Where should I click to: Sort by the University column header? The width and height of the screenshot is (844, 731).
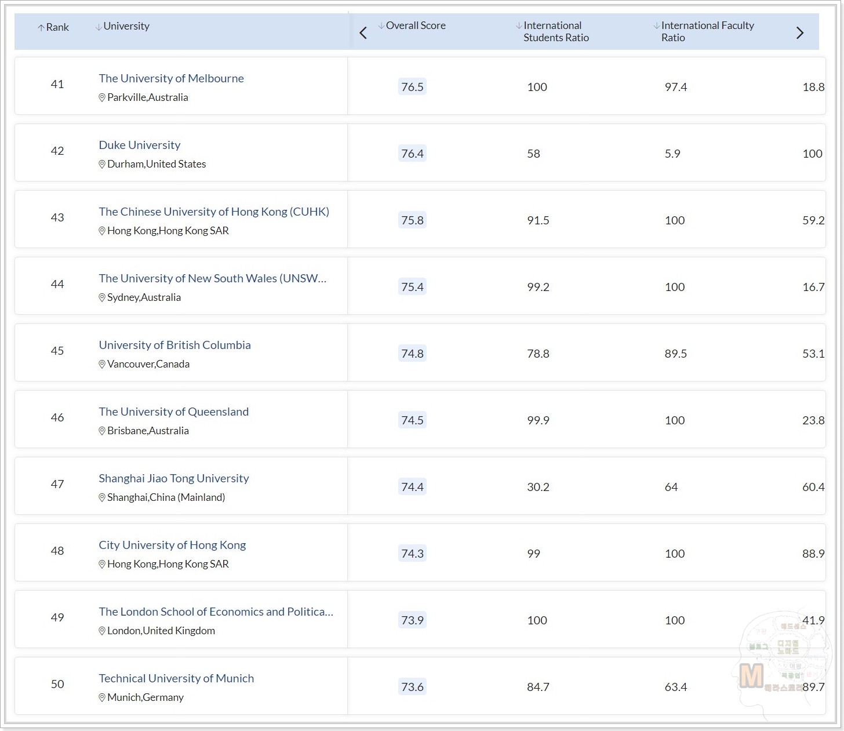coord(122,26)
